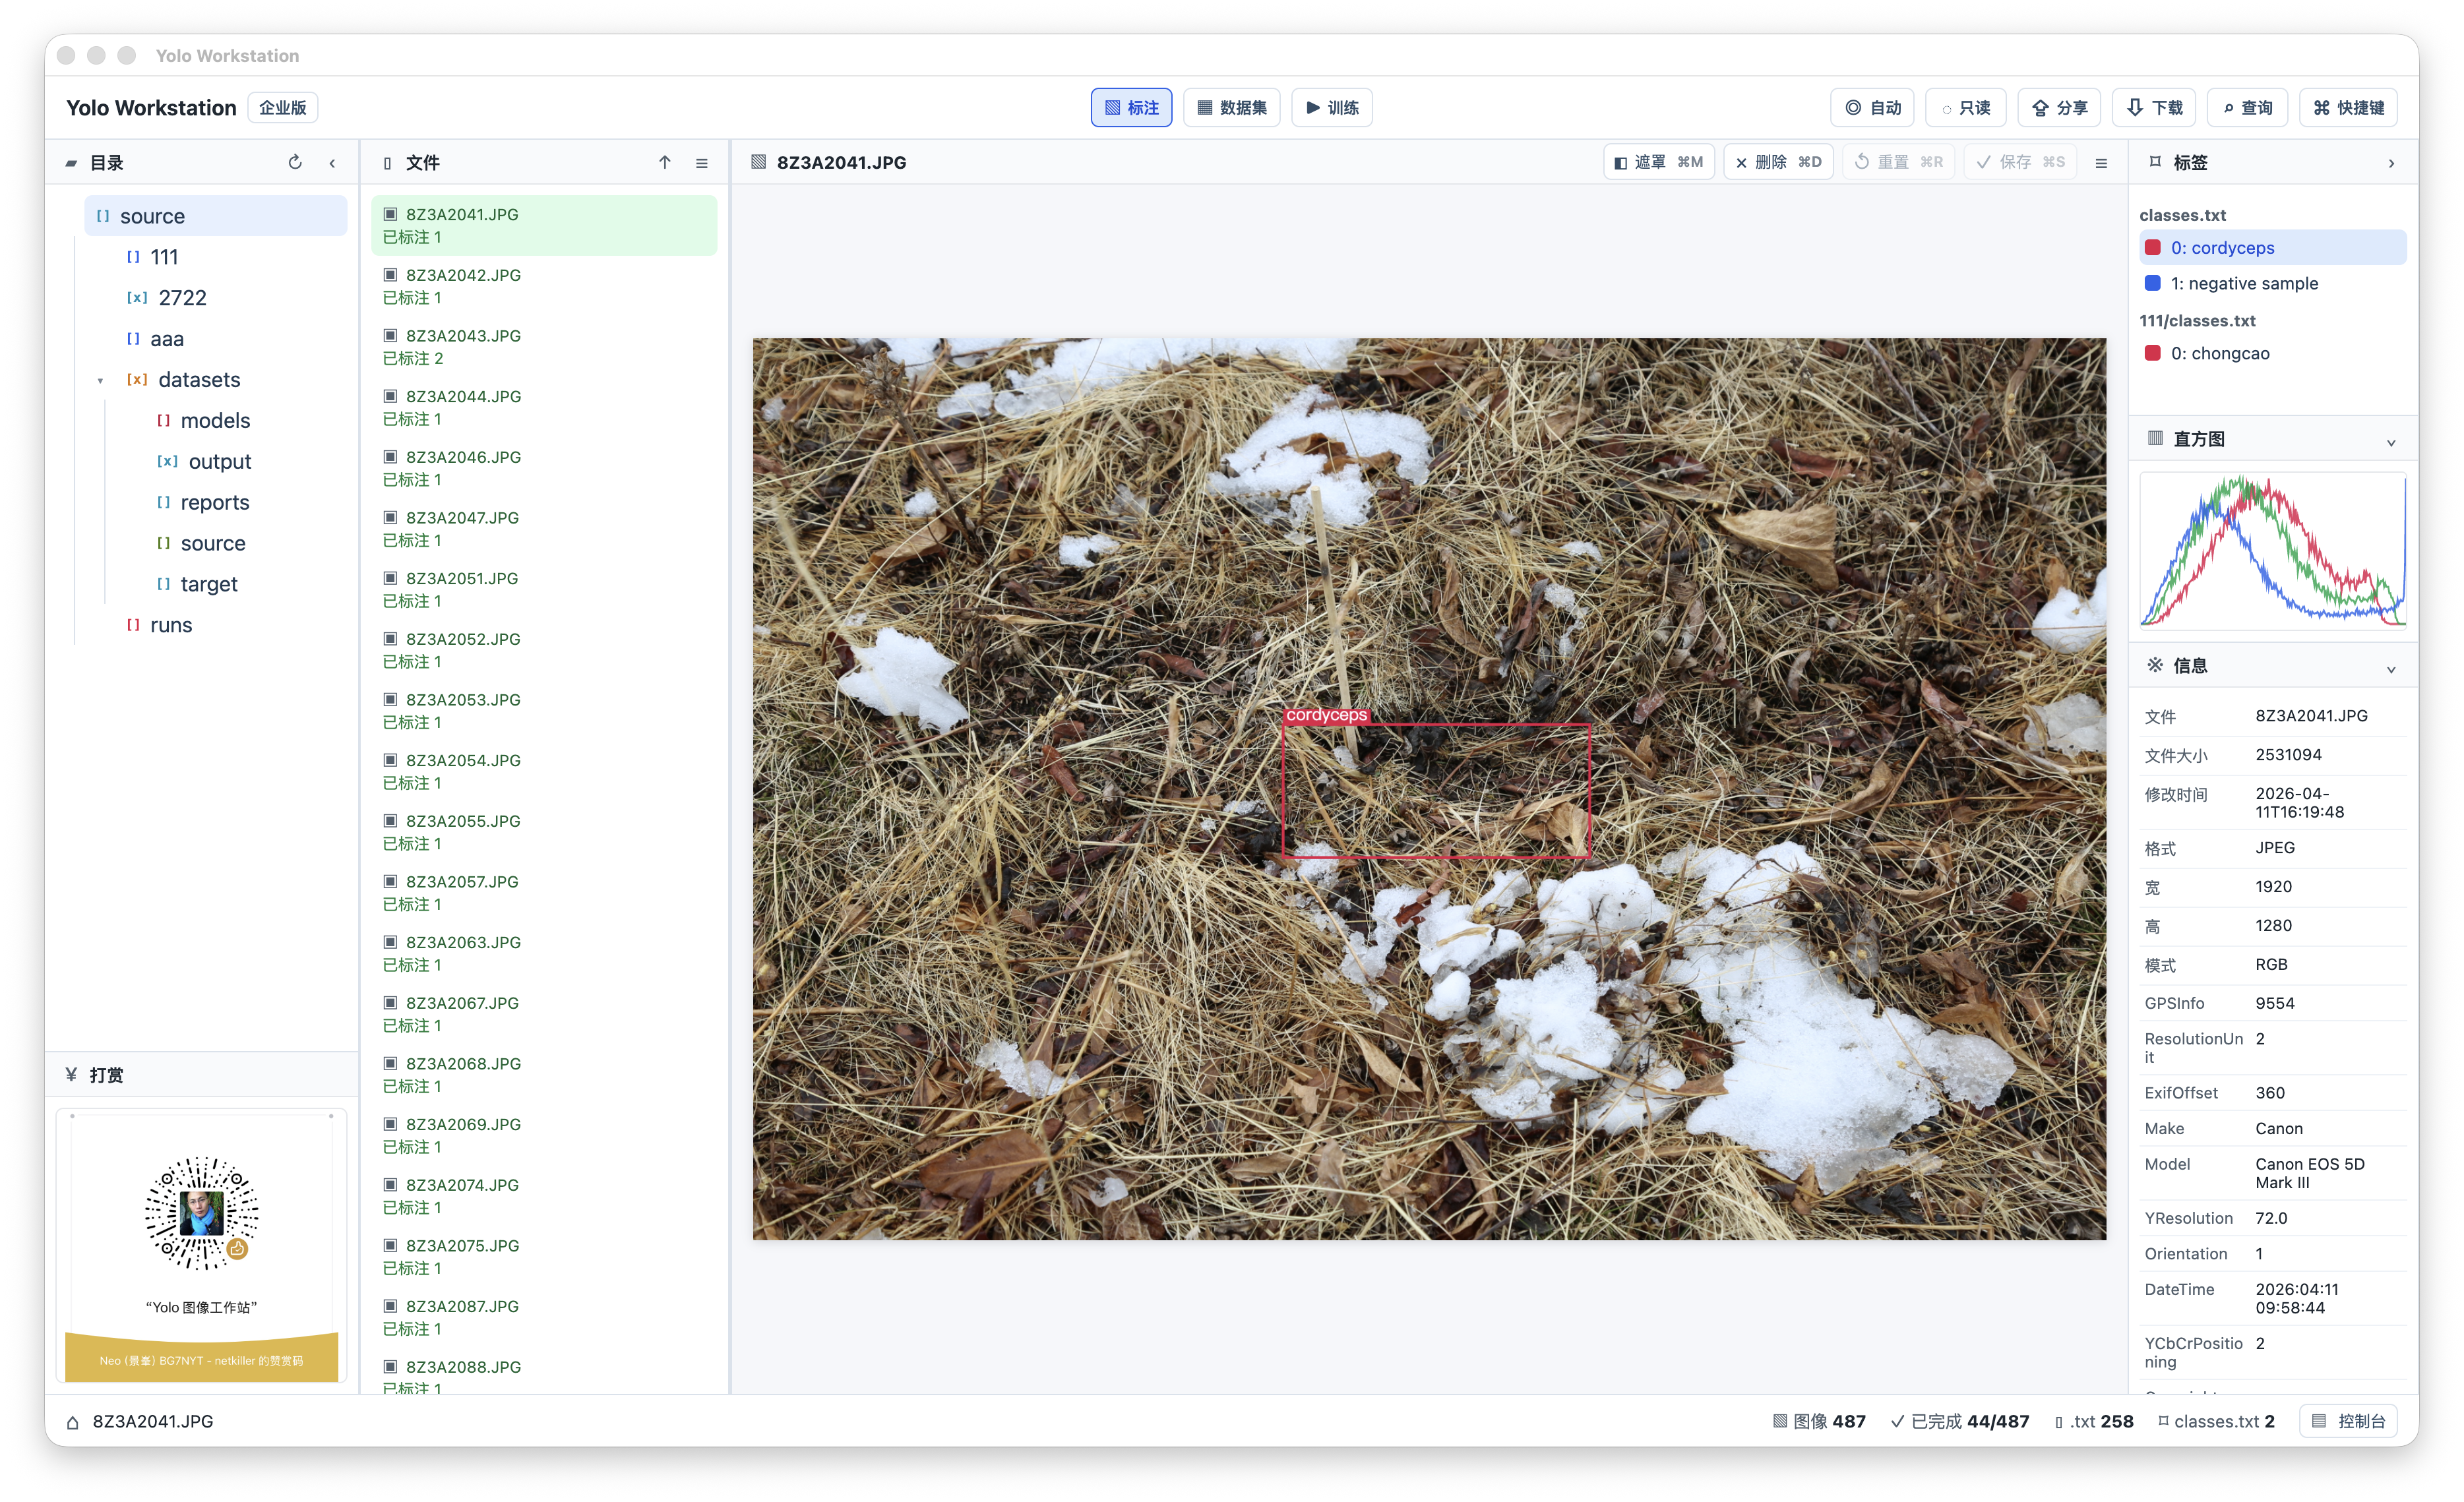Click the folder icon beside output

pyautogui.click(x=167, y=461)
